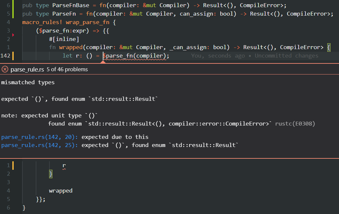Click the error icon in the problems peek header

[x=4, y=69]
